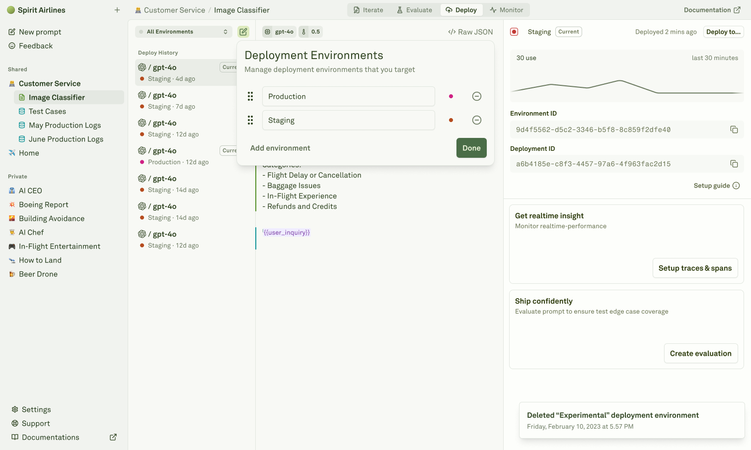
Task: Open the Setup guide info icon
Action: point(736,185)
